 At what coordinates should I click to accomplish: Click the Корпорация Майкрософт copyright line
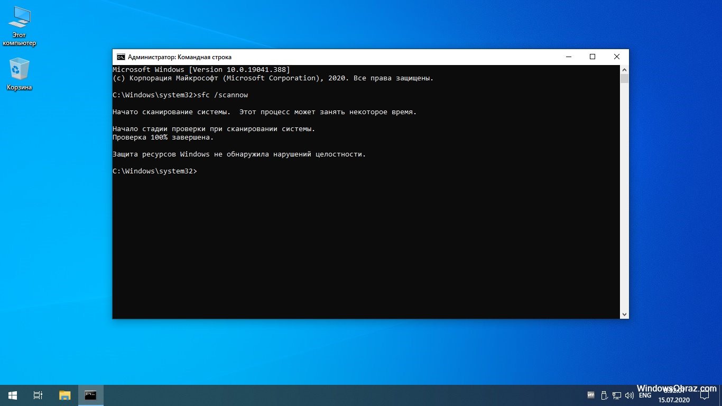[x=273, y=78]
